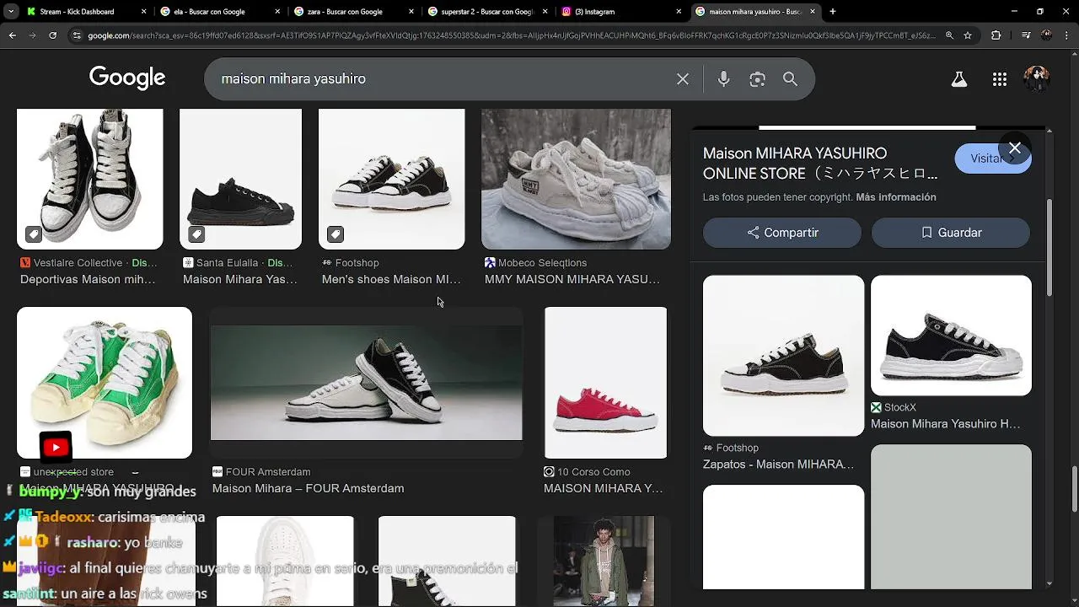Bookmark this page with star icon
Viewport: 1079px width, 607px height.
pos(968,35)
